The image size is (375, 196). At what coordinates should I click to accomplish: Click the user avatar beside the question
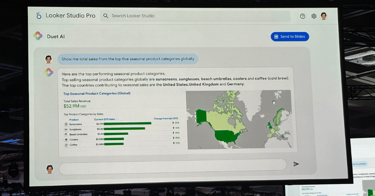48,59
